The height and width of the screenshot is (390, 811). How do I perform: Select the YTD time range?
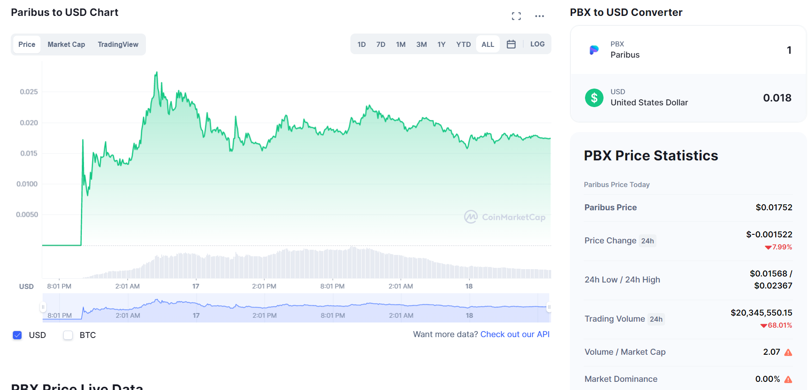click(x=464, y=44)
